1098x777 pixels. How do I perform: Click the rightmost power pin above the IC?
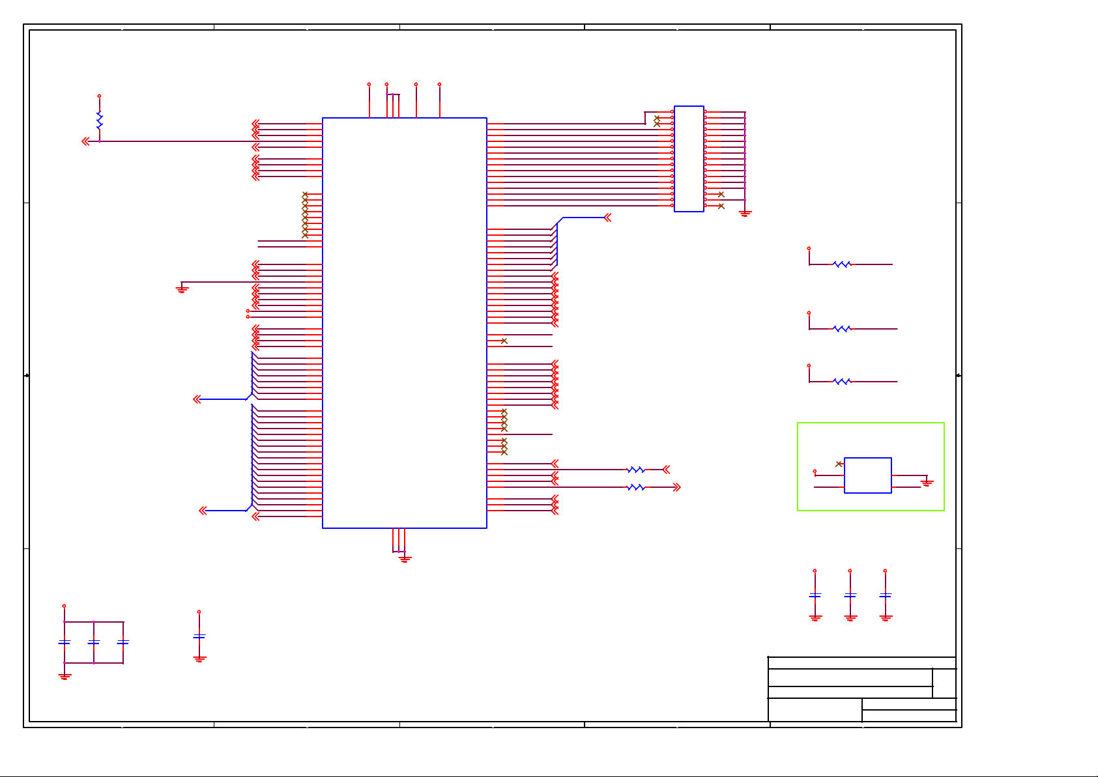(x=439, y=84)
